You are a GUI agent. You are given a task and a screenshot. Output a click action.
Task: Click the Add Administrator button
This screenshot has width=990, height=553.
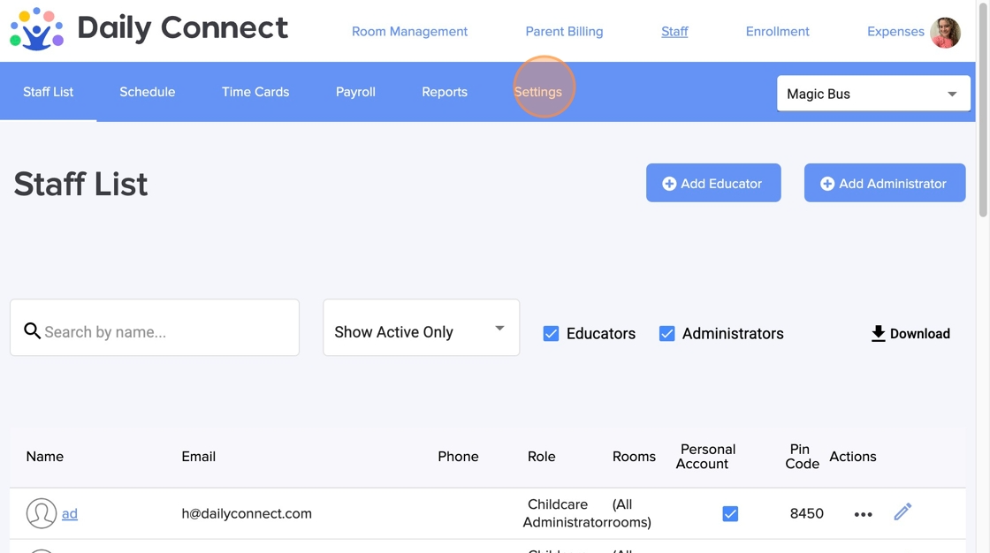(885, 183)
